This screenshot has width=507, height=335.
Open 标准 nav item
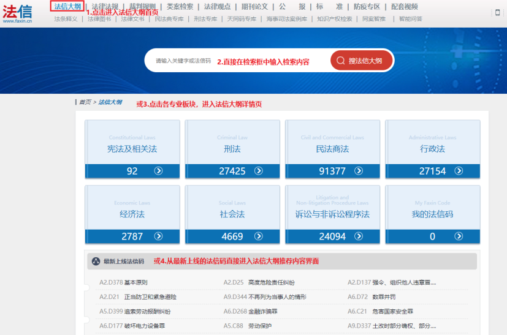pos(329,7)
